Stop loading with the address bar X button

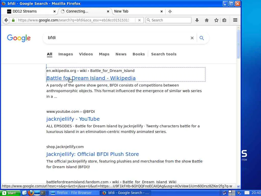click(x=139, y=20)
